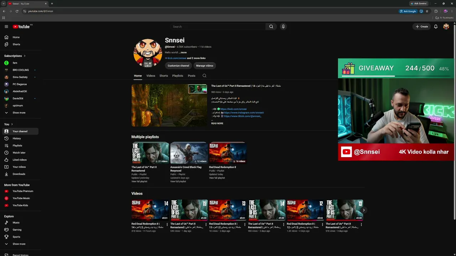The height and width of the screenshot is (256, 456).
Task: Search within the channel using magnifier
Action: (x=204, y=75)
